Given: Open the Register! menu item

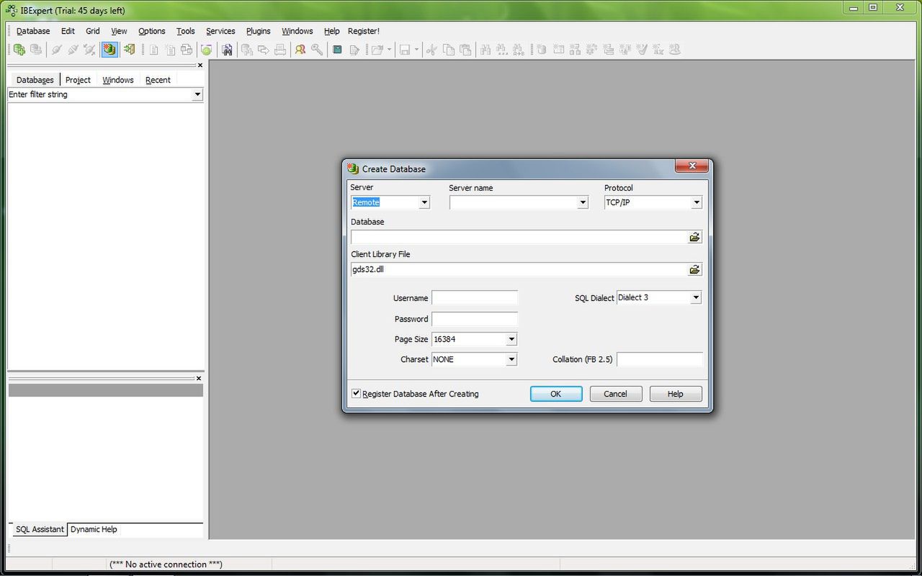Looking at the screenshot, I should tap(364, 31).
